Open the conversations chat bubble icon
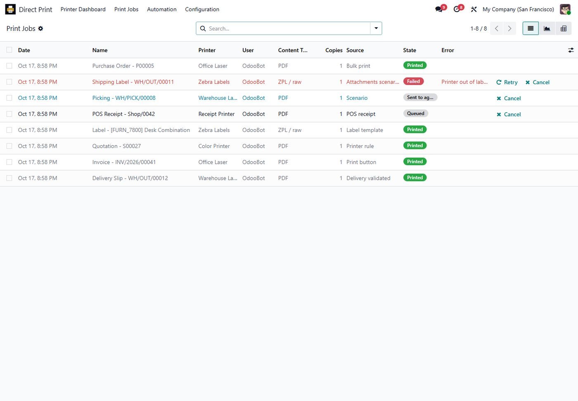The width and height of the screenshot is (578, 401). click(x=438, y=9)
